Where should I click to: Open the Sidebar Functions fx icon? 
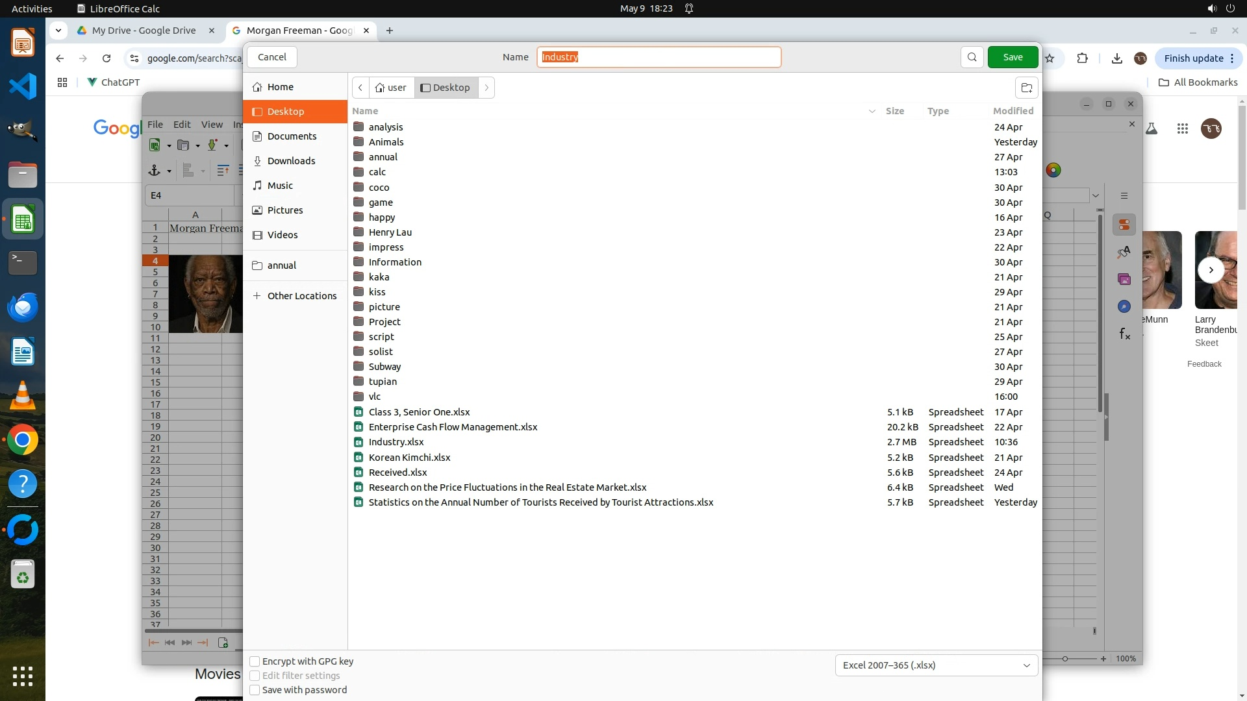tap(1124, 334)
